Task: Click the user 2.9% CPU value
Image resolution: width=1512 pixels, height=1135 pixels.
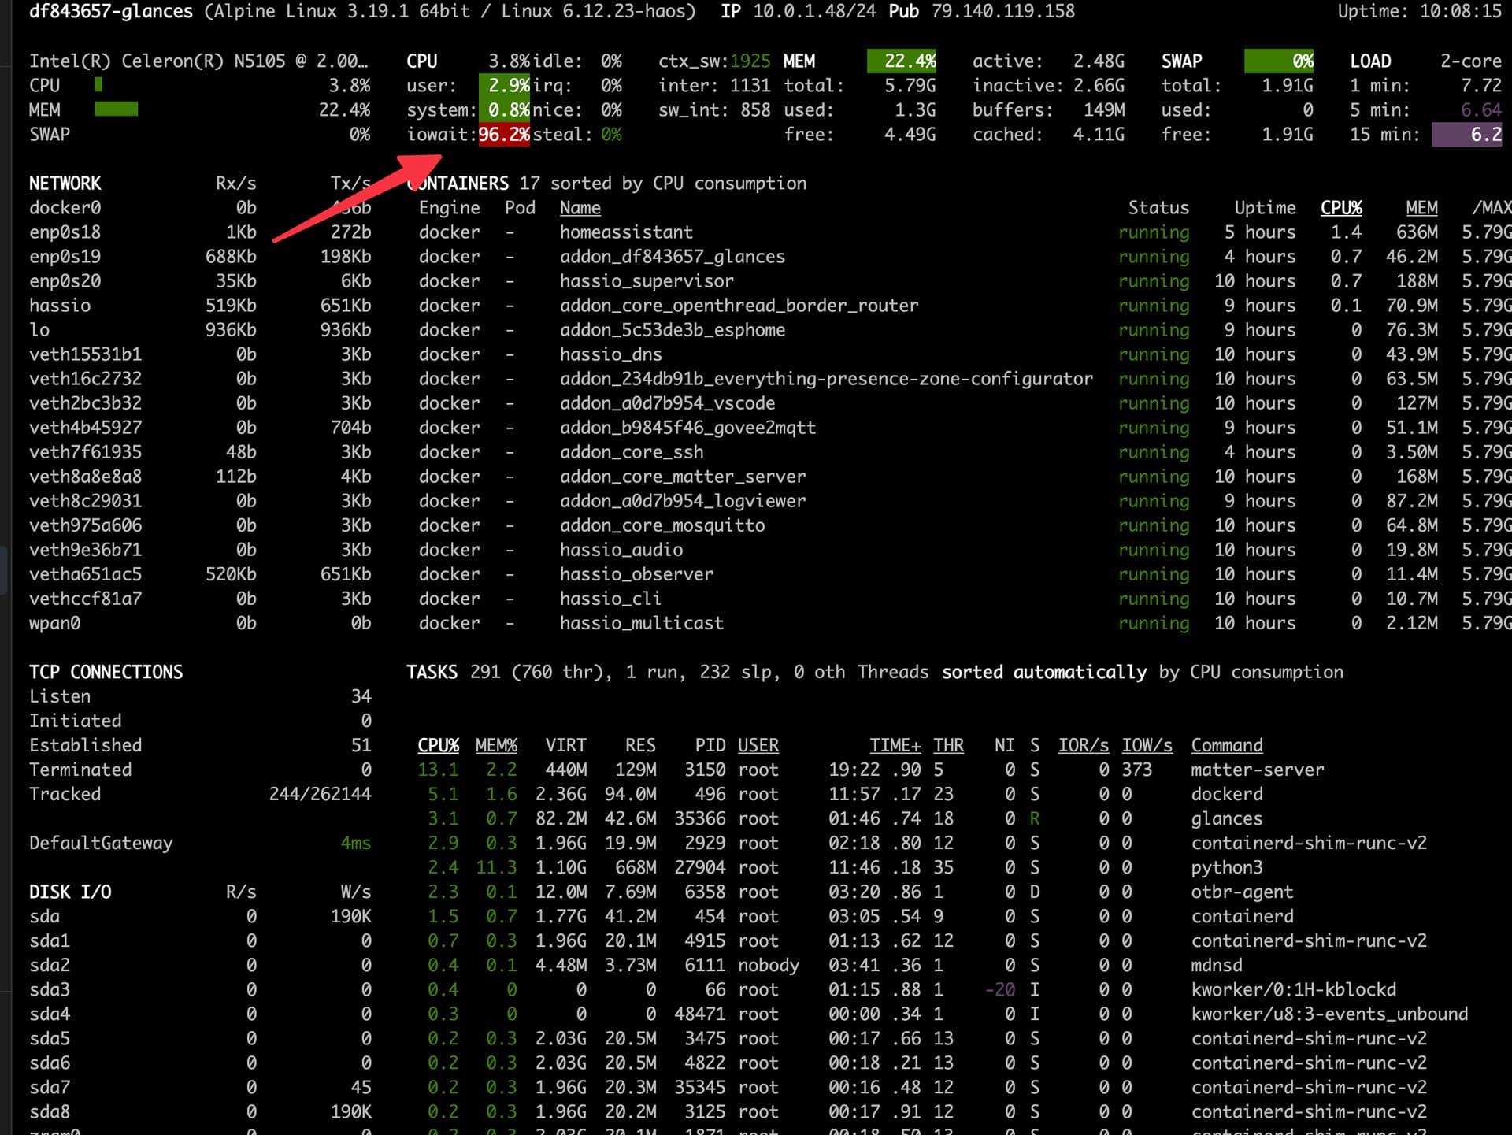Action: (504, 86)
